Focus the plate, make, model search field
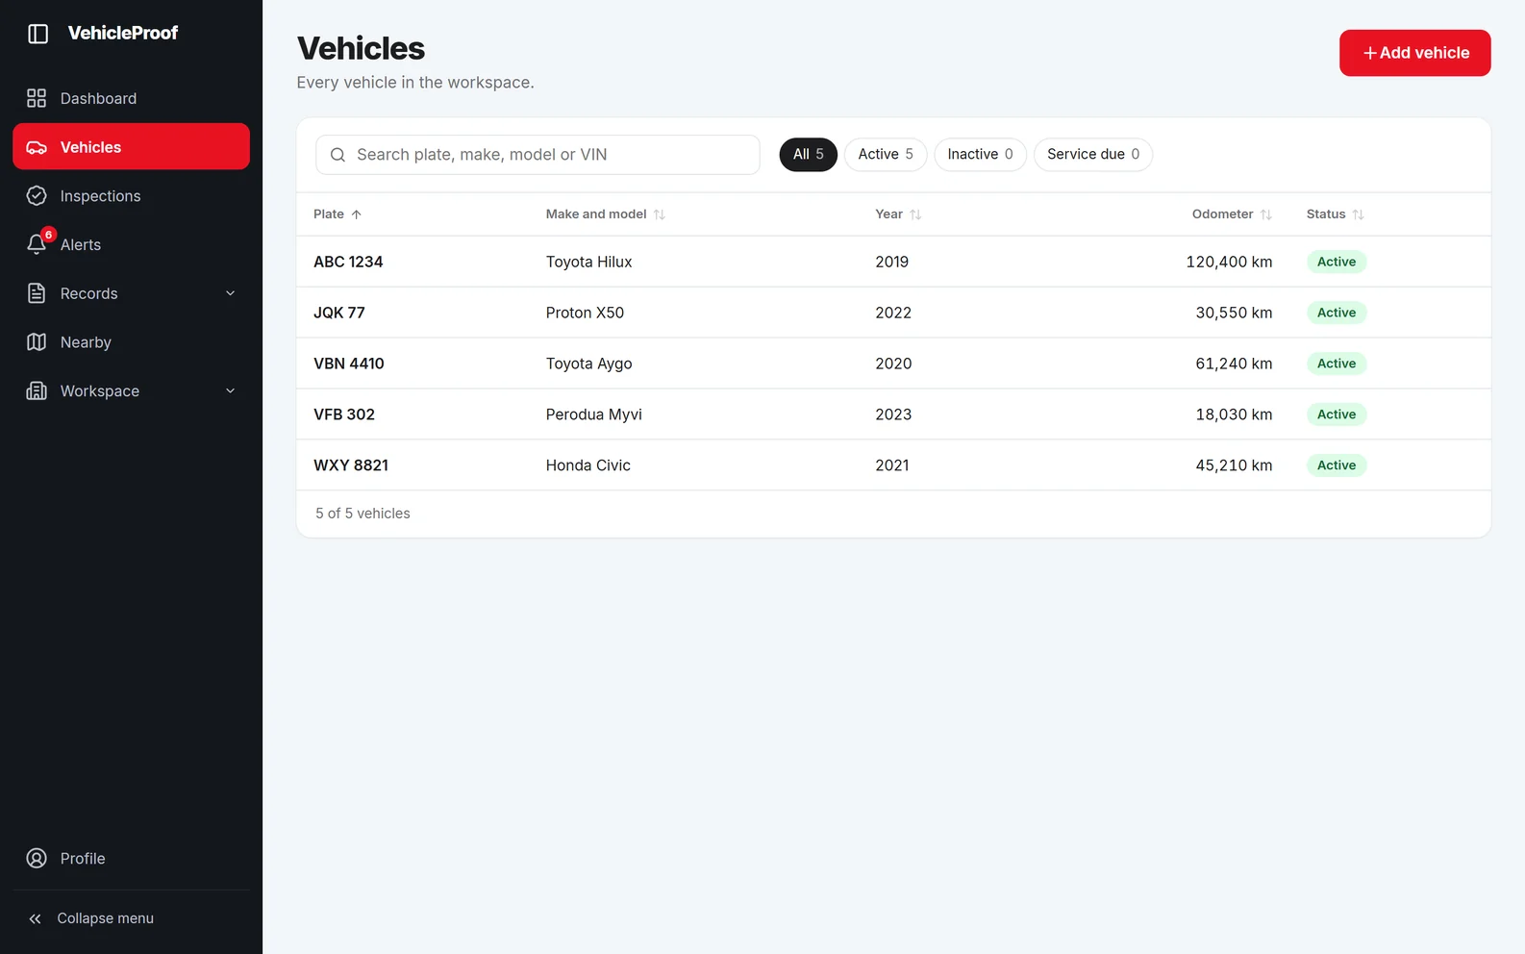 (537, 155)
